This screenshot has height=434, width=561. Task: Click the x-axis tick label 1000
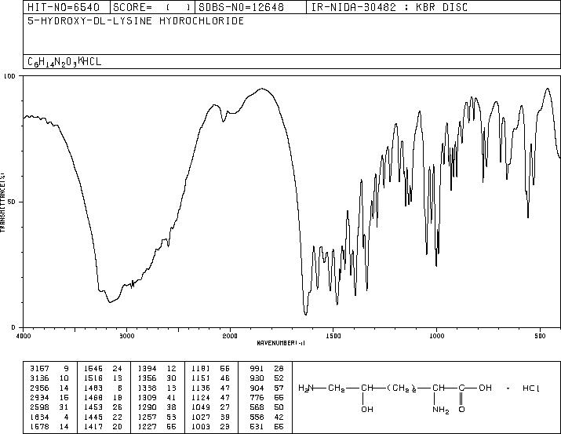coord(436,336)
